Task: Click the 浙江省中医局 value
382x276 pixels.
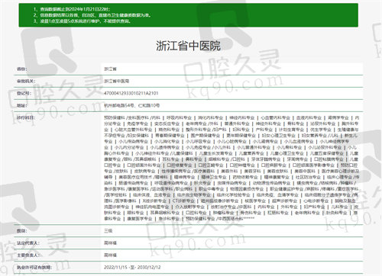Action: 116,81
